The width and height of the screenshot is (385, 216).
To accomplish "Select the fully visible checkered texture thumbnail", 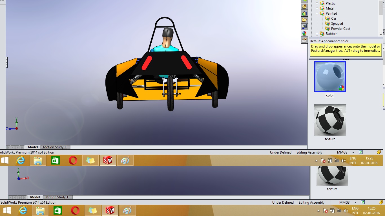I will point(330,120).
